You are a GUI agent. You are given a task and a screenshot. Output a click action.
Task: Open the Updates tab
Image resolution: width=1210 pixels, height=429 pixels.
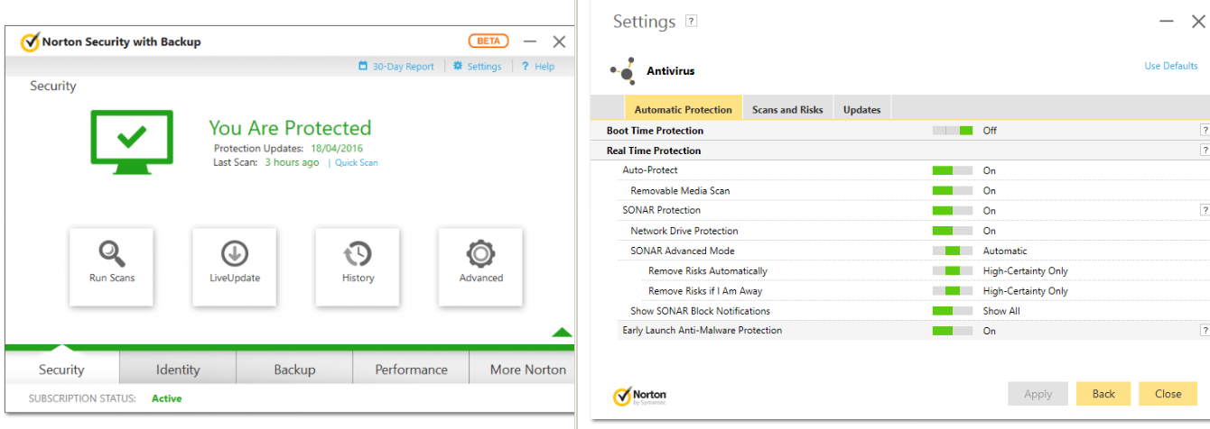861,108
